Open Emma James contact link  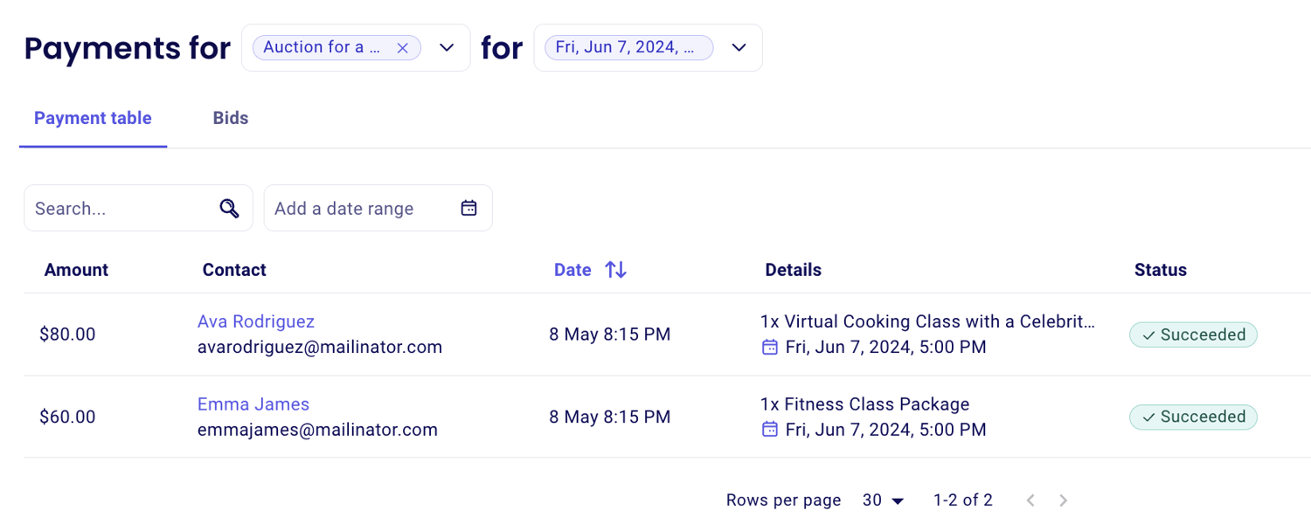click(x=253, y=404)
